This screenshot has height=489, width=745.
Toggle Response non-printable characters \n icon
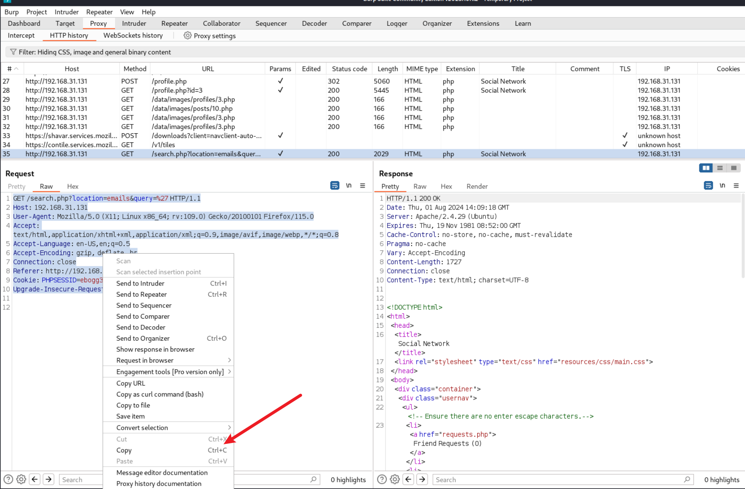(723, 185)
